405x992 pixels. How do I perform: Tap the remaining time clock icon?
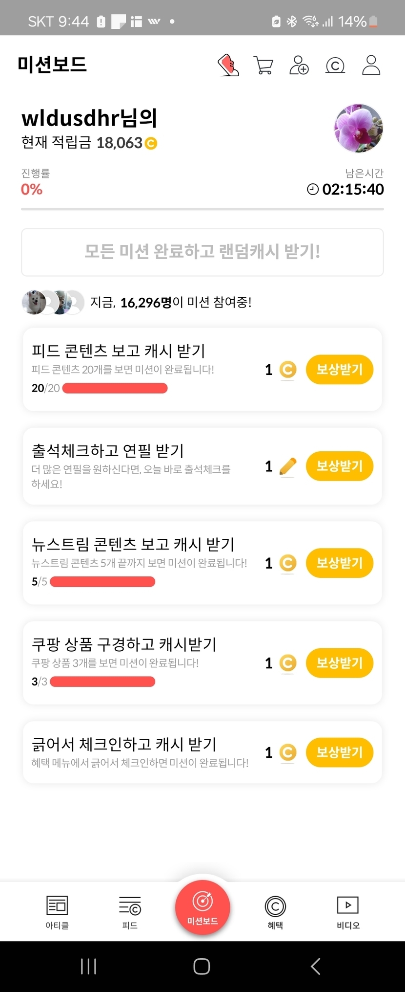(x=313, y=189)
